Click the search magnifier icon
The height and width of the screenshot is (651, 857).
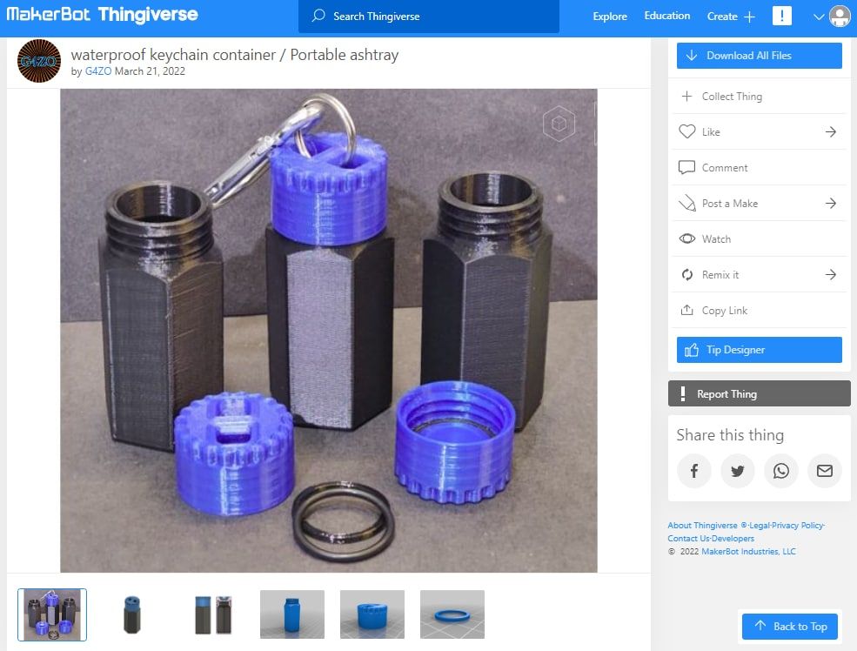[321, 16]
